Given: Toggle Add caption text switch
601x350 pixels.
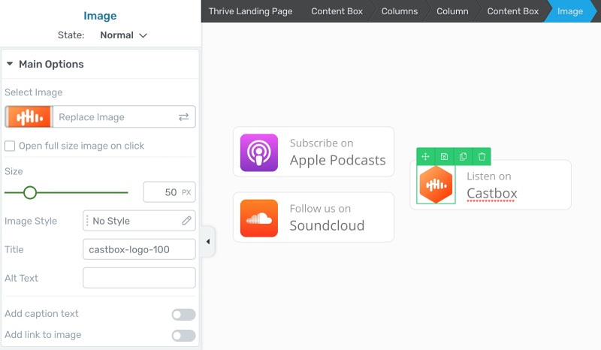Looking at the screenshot, I should point(183,315).
